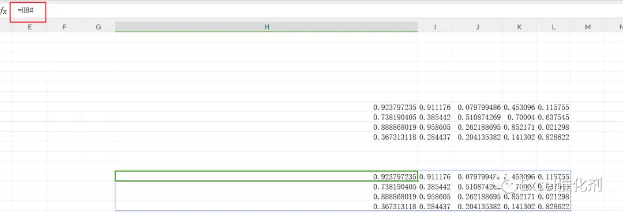Click 0.888868019 in the lower spilled range

coord(395,196)
